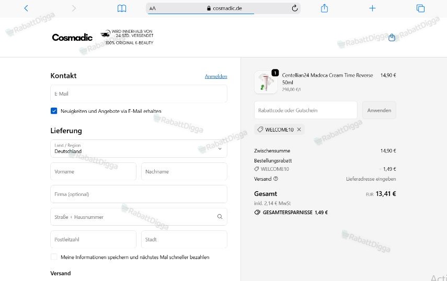This screenshot has height=281, width=447.
Task: Click the Vorname field
Action: coord(93,171)
